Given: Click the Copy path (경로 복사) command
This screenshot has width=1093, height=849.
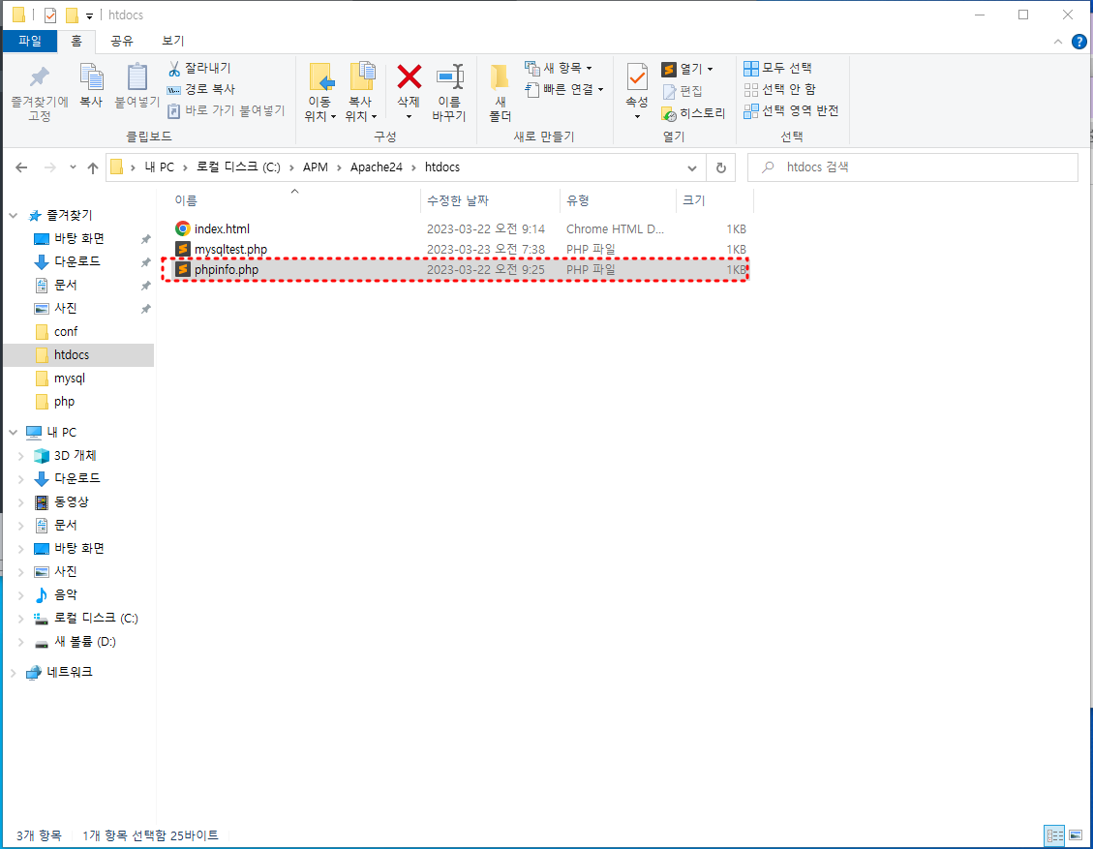Looking at the screenshot, I should tap(201, 89).
